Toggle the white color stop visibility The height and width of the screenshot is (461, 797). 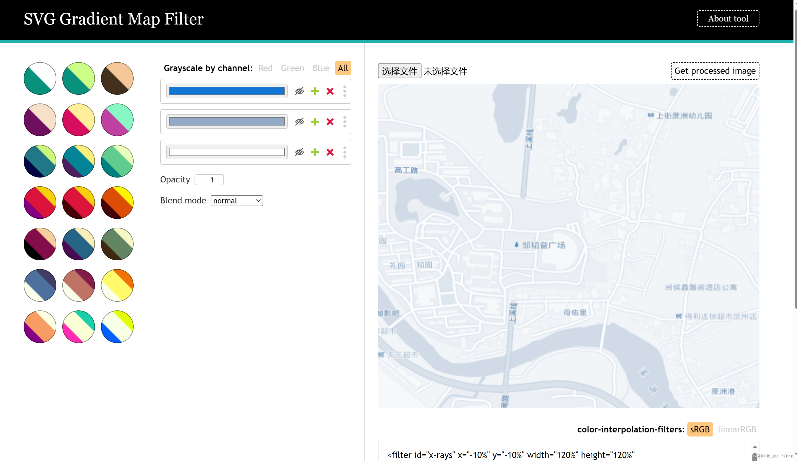[299, 152]
